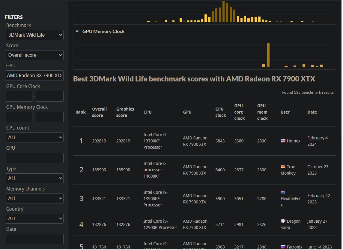
Task: Open the Score dropdown showing Overall score
Action: click(x=34, y=55)
